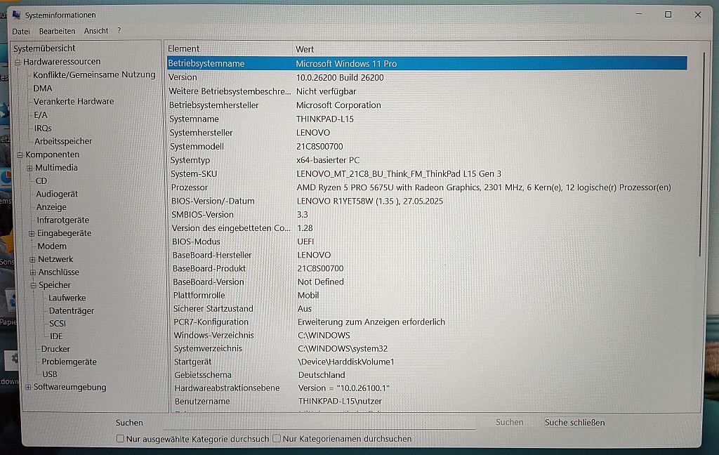Viewport: 719px width, 455px height.
Task: Open the Ansicht menu
Action: pyautogui.click(x=96, y=31)
